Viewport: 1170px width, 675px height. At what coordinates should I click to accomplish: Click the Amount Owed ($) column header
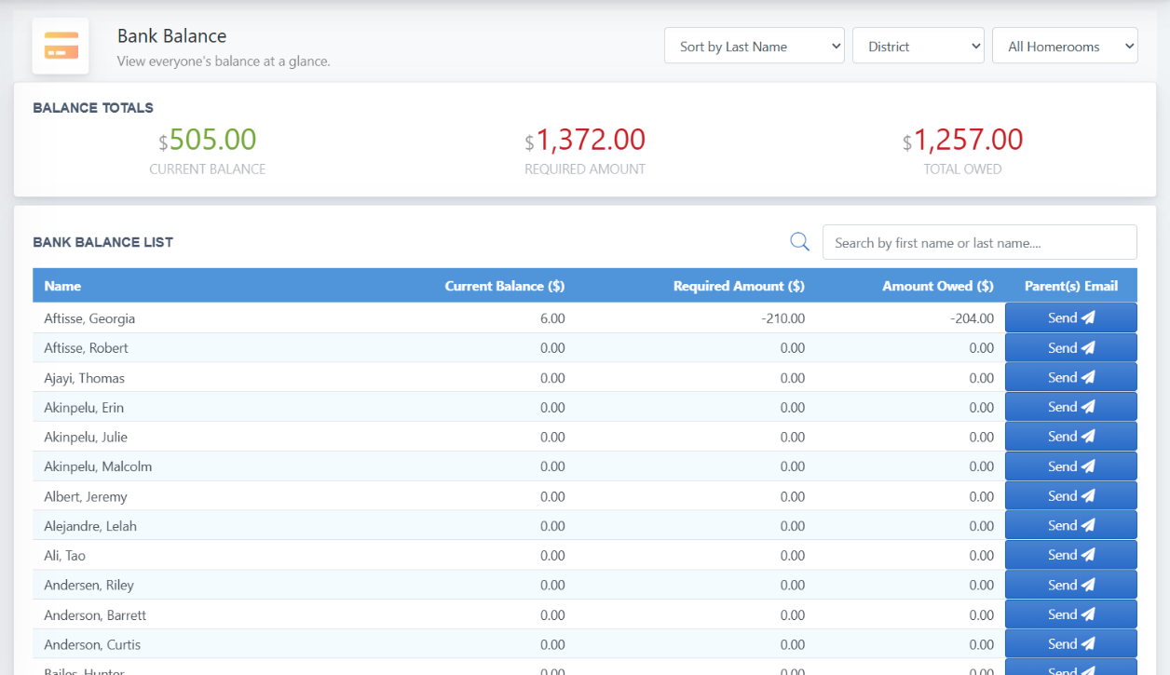[x=937, y=286]
